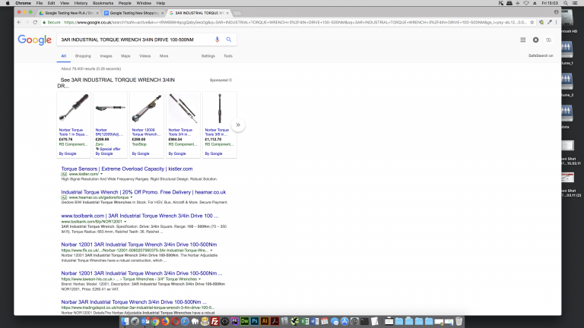584x328 pixels.
Task: Switch to the Videos search tab
Action: click(145, 56)
